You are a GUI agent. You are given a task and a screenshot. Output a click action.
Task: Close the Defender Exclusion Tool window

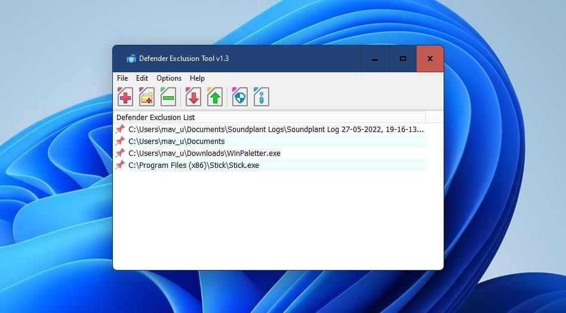tap(430, 59)
